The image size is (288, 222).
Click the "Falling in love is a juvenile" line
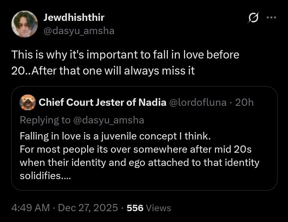[x=115, y=136]
